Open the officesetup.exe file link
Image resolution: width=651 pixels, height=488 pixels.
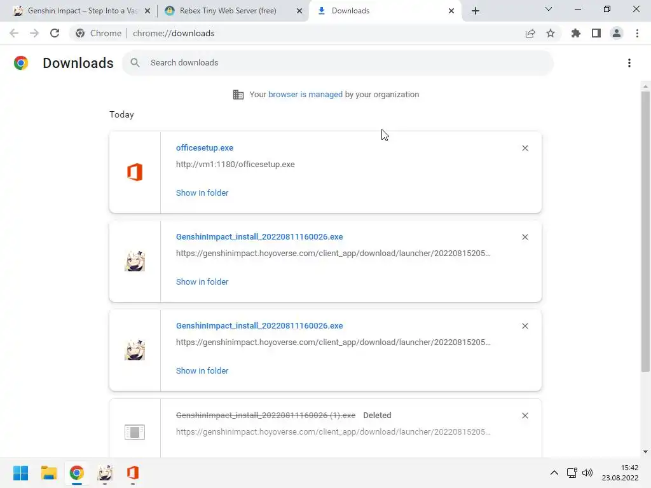tap(205, 147)
